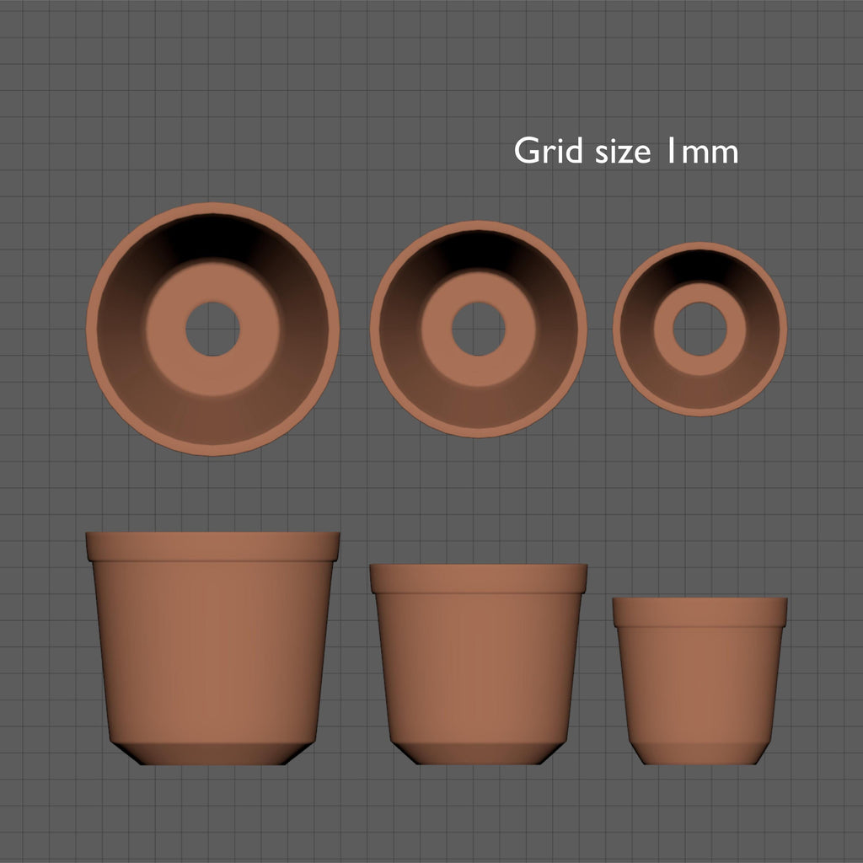Click the drainage hole of the medium pot
Image resolution: width=863 pixels, height=863 pixels.
click(x=478, y=329)
